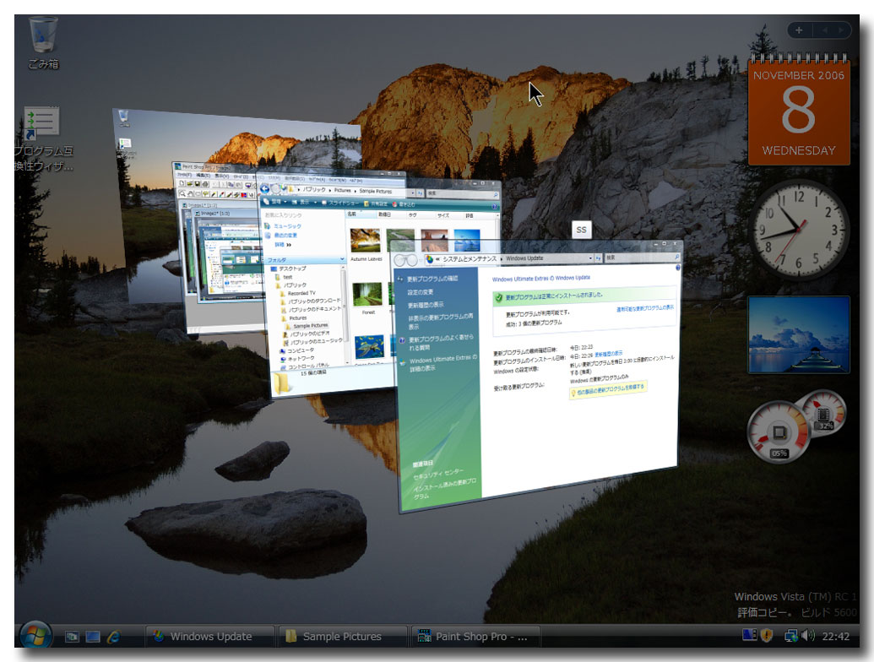Click the refresh button in Windows Update
The height and width of the screenshot is (662, 874).
coord(599,258)
